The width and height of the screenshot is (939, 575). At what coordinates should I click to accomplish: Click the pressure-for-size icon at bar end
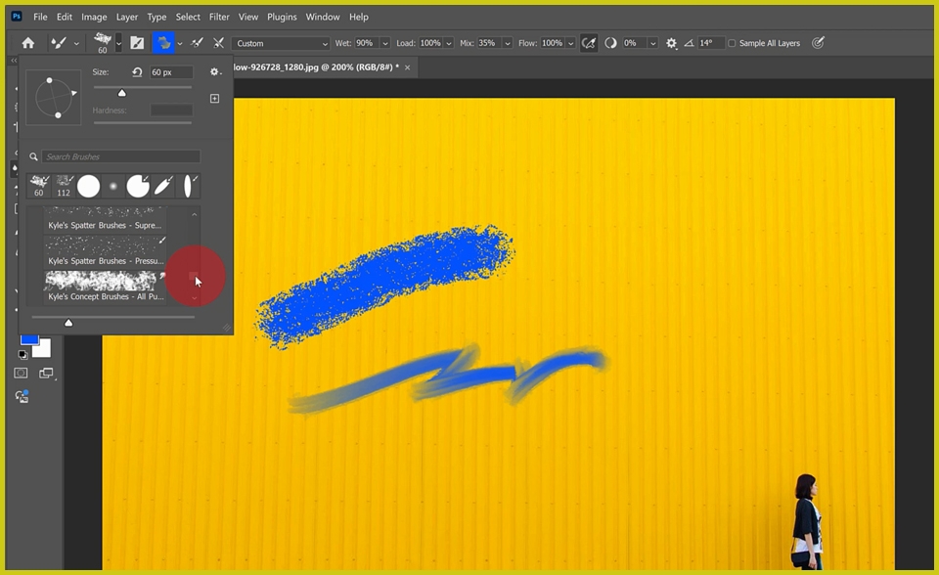819,43
